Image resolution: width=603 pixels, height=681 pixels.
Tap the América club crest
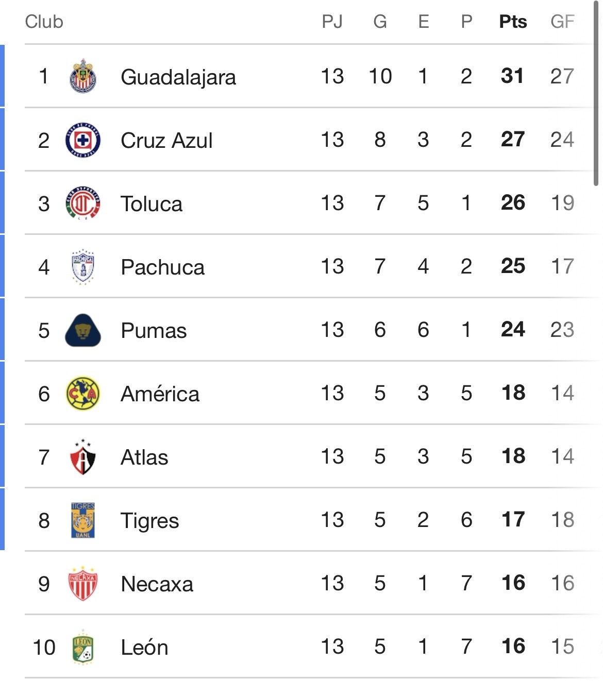pos(83,394)
